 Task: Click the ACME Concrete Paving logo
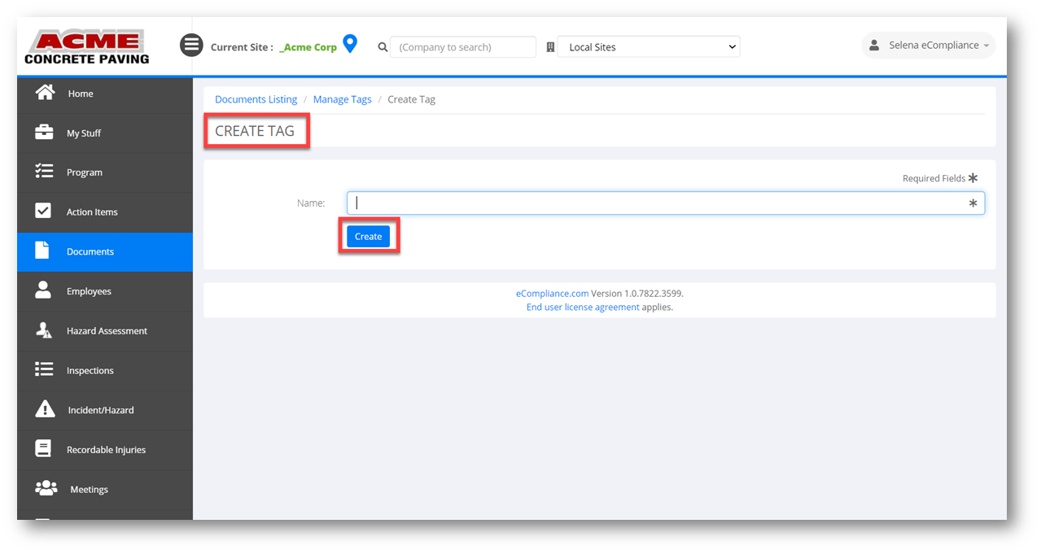pos(87,47)
